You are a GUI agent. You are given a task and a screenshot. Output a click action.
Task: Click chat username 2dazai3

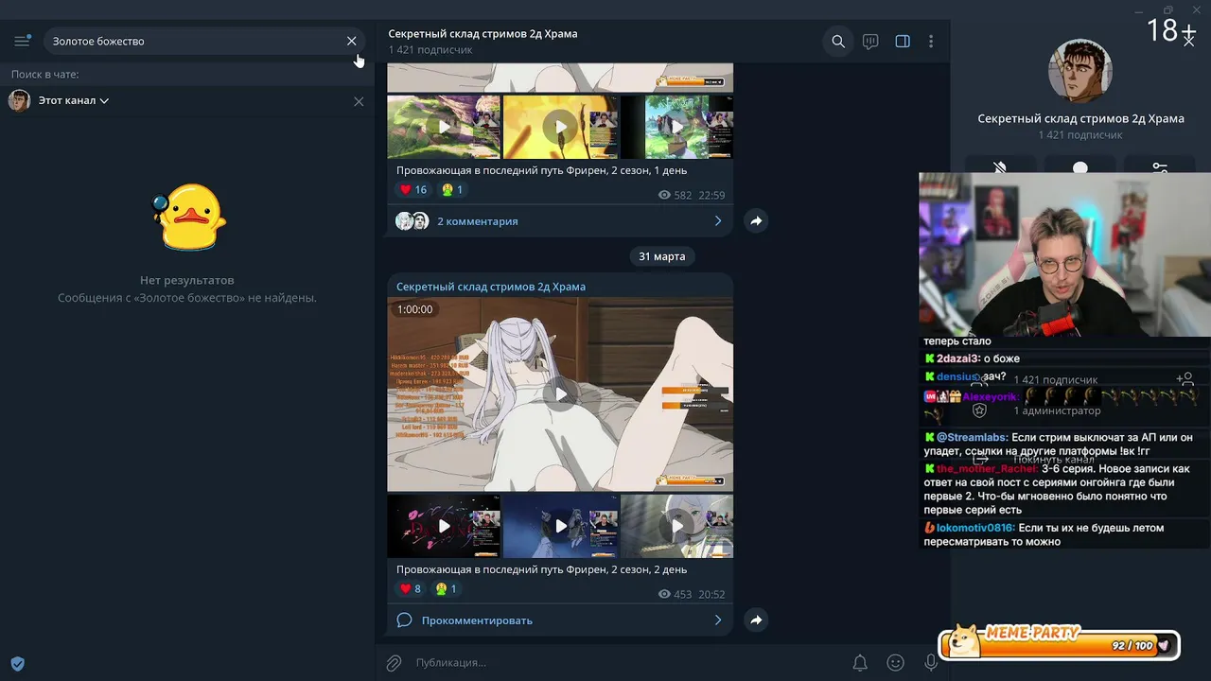pyautogui.click(x=957, y=358)
